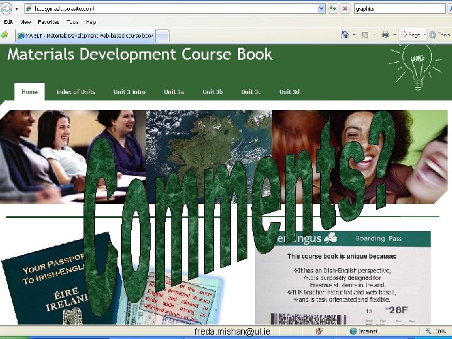Image resolution: width=452 pixels, height=339 pixels.
Task: Go to the Unit 3c page
Action: 250,92
